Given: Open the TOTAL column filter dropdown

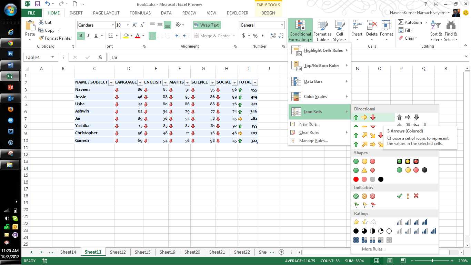Looking at the screenshot, I should pyautogui.click(x=255, y=82).
